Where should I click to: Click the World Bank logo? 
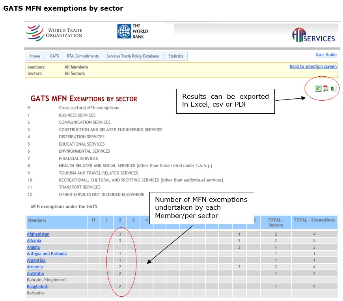point(133,31)
